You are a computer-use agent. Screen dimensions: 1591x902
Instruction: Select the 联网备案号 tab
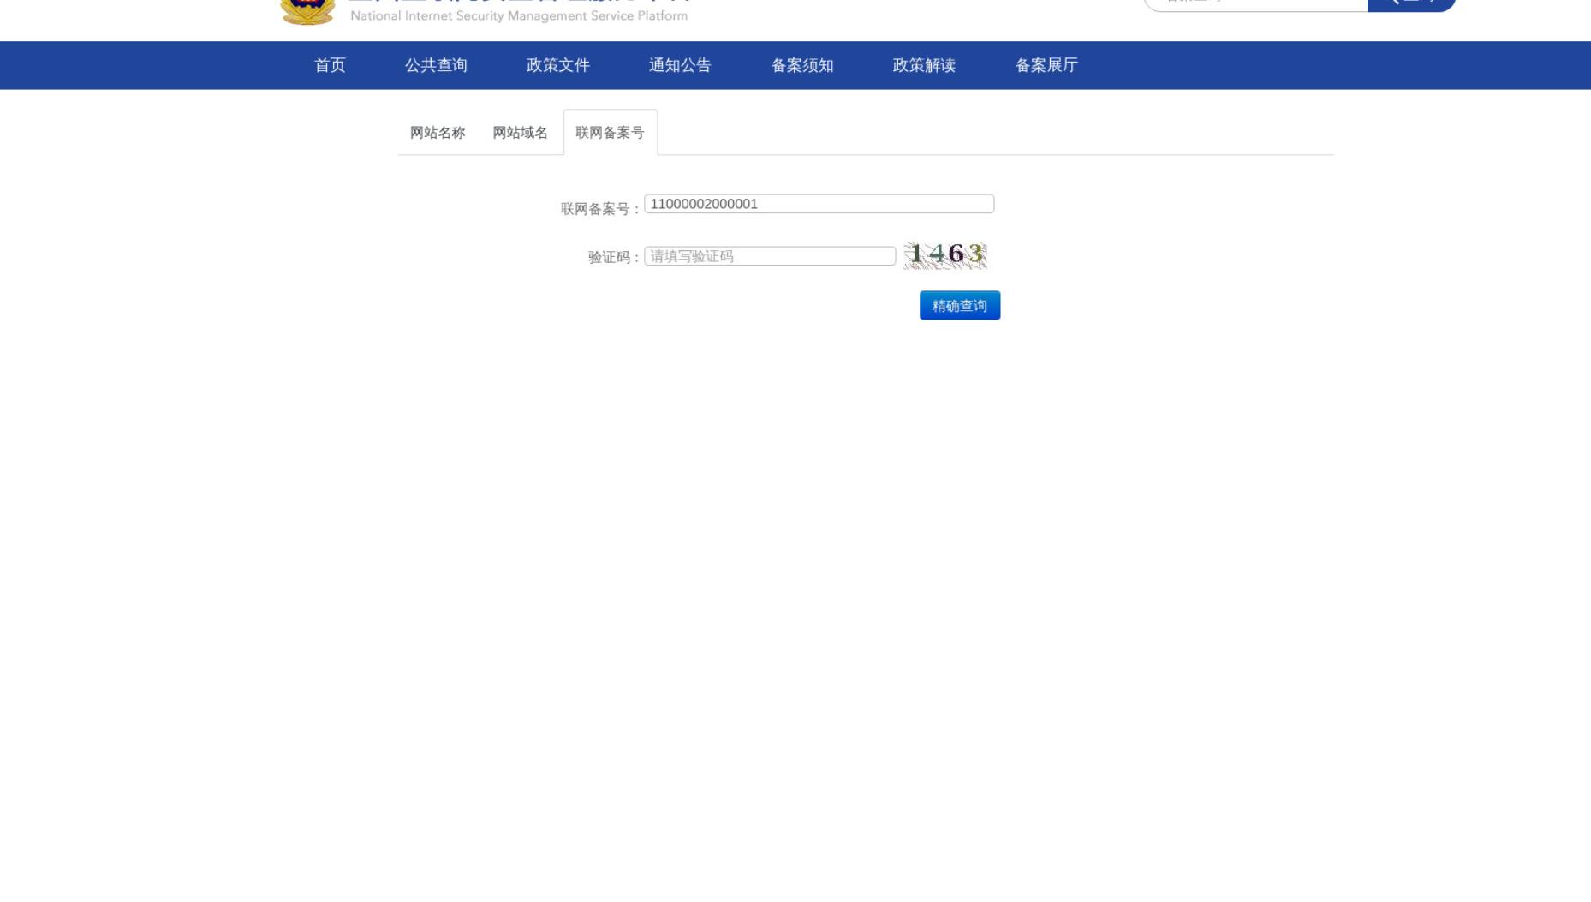point(611,133)
